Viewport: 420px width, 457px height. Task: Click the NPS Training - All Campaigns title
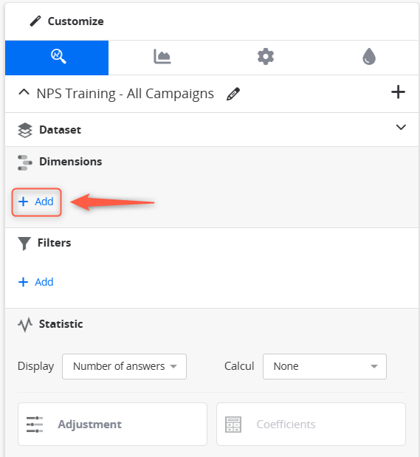[125, 94]
